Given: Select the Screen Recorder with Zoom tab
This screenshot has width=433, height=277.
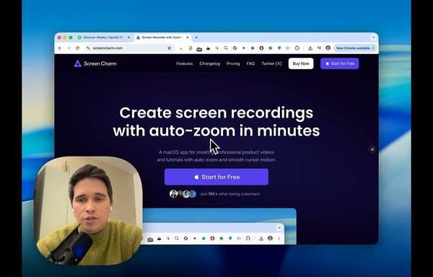Looking at the screenshot, I should point(162,38).
